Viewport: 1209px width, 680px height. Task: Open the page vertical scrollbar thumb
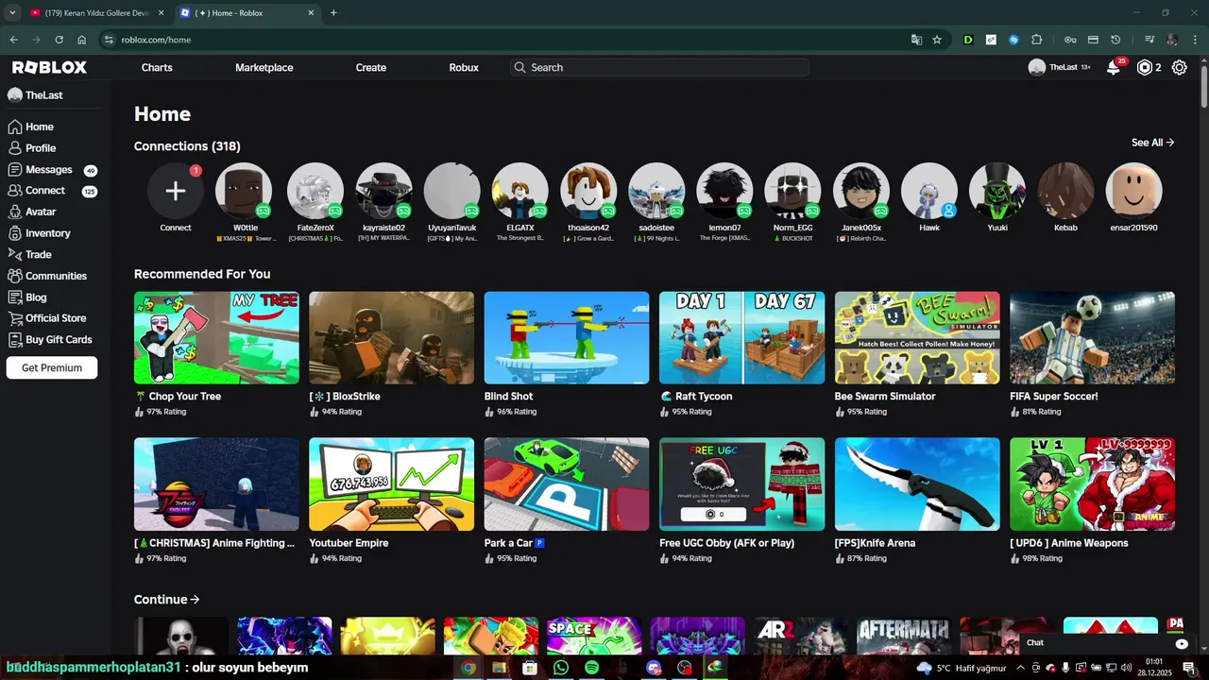(1203, 85)
